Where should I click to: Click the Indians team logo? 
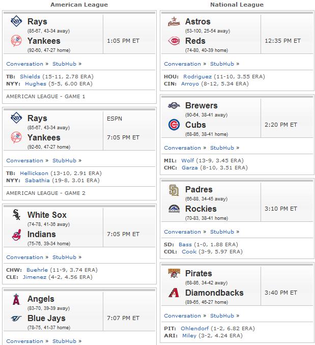click(x=16, y=235)
